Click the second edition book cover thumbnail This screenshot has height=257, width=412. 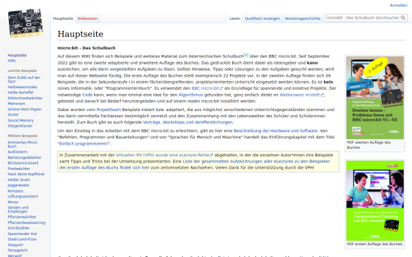pos(375,97)
